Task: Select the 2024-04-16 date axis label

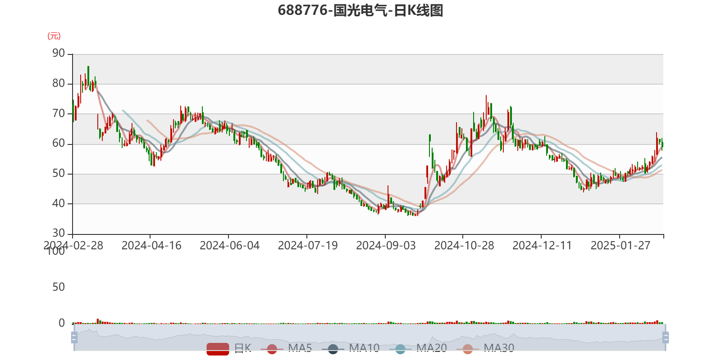Action: [151, 246]
